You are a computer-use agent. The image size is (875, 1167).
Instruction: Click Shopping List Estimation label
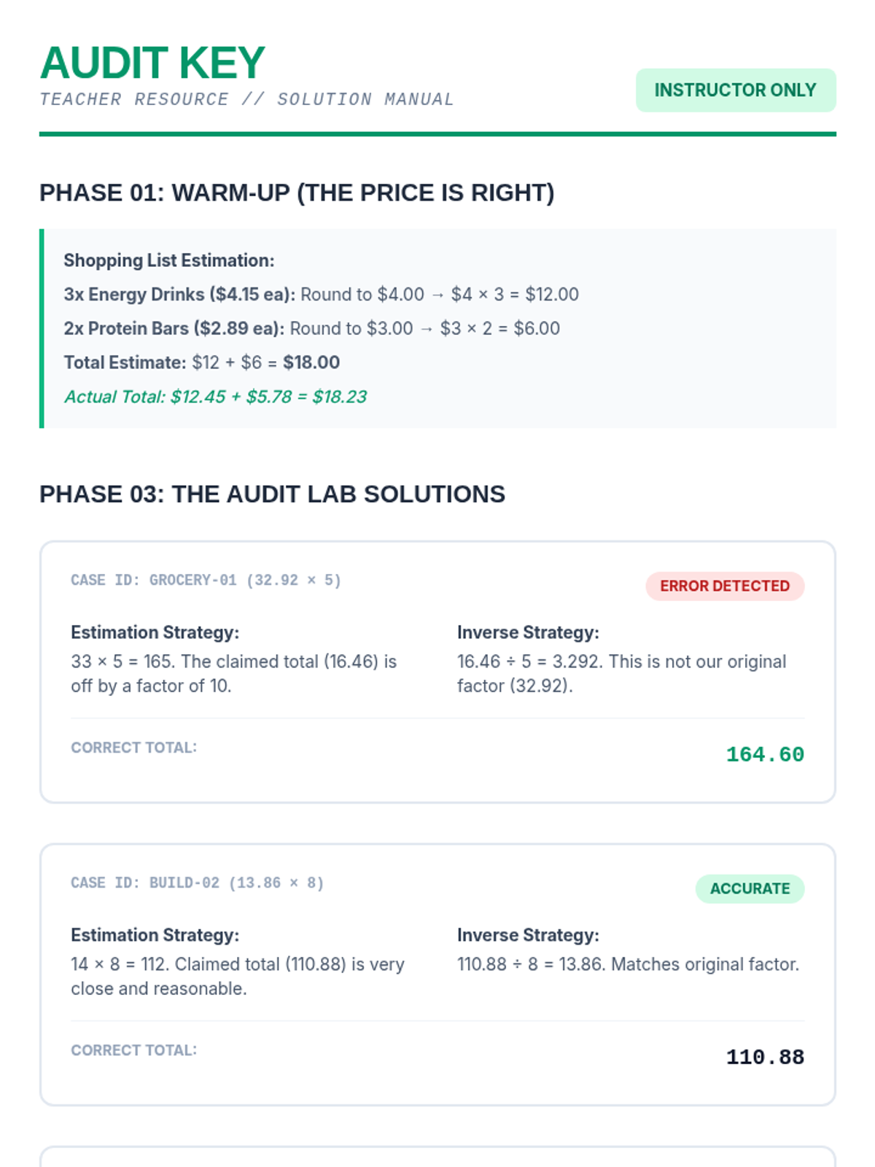168,260
